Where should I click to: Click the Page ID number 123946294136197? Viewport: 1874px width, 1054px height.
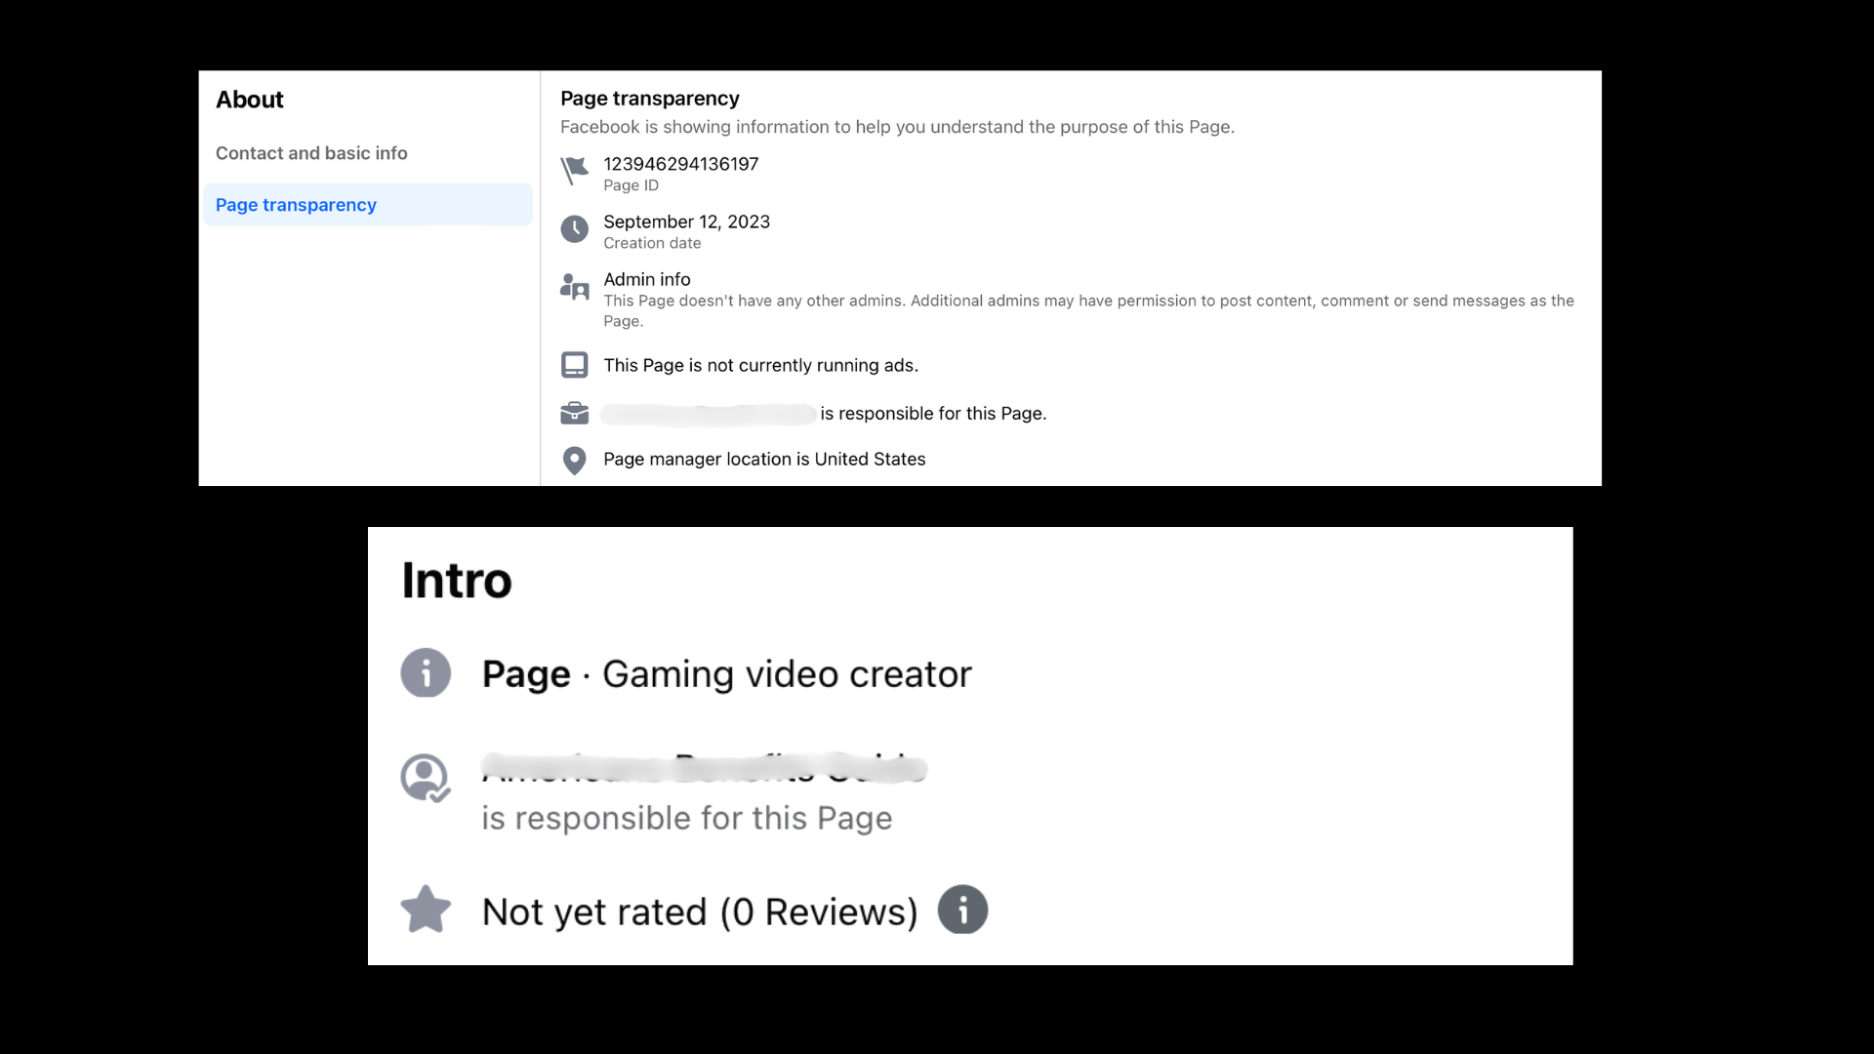[680, 164]
